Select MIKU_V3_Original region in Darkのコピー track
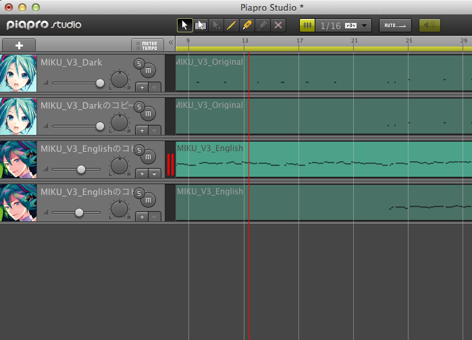 coord(324,116)
